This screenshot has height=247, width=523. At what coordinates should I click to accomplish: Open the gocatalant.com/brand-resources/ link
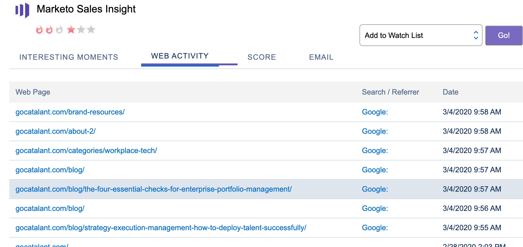(70, 112)
